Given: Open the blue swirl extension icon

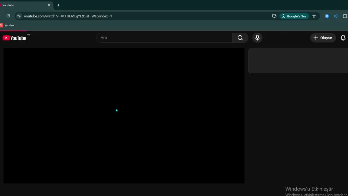Looking at the screenshot, I should pyautogui.click(x=327, y=16).
